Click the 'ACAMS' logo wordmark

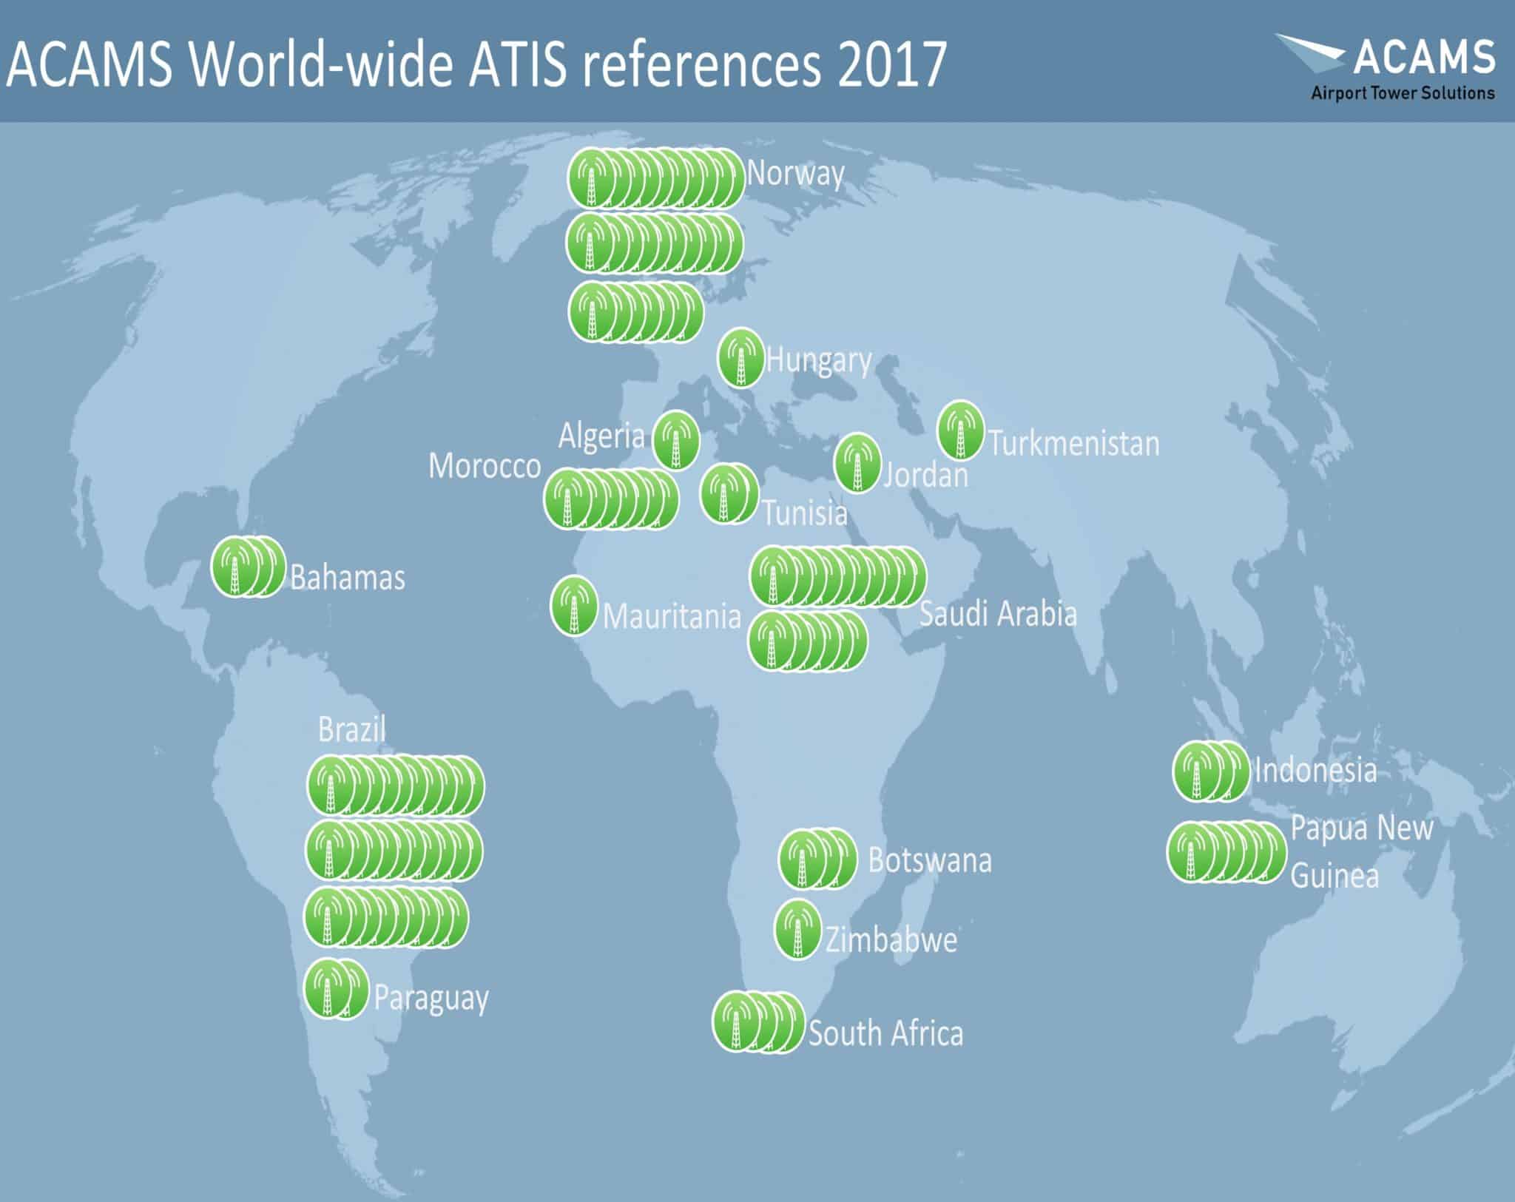tap(1424, 57)
